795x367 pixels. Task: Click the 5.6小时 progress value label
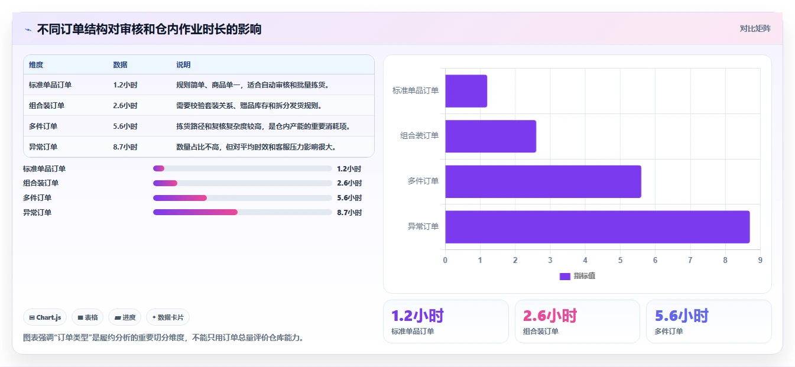click(x=349, y=198)
